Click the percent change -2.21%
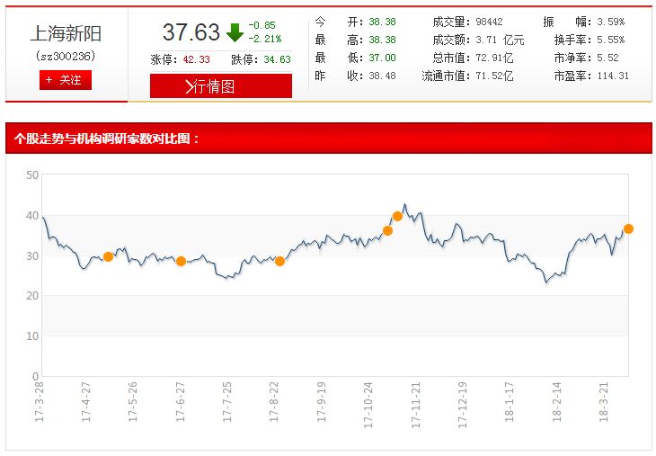Viewport: 656px width, 456px height. click(x=265, y=39)
